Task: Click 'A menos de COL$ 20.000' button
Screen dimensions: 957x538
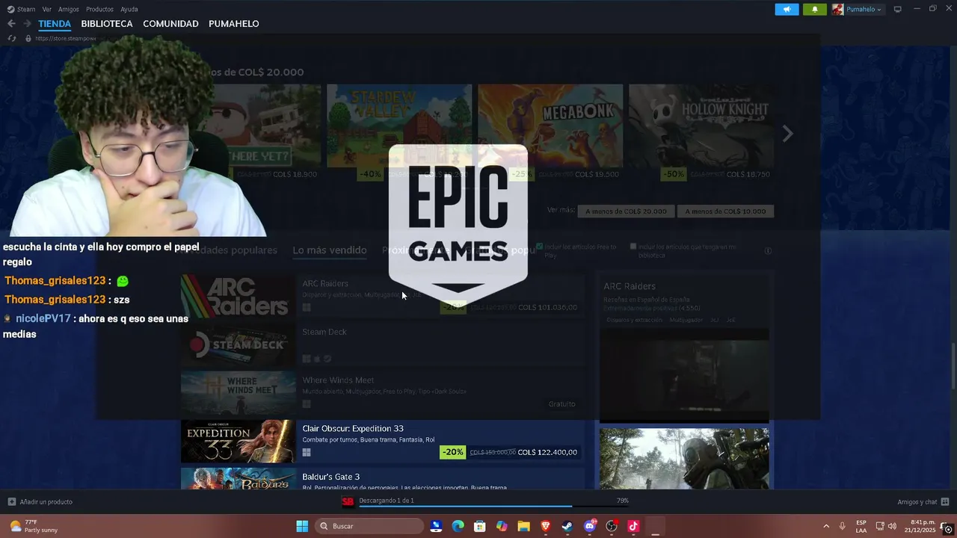Action: (x=626, y=211)
